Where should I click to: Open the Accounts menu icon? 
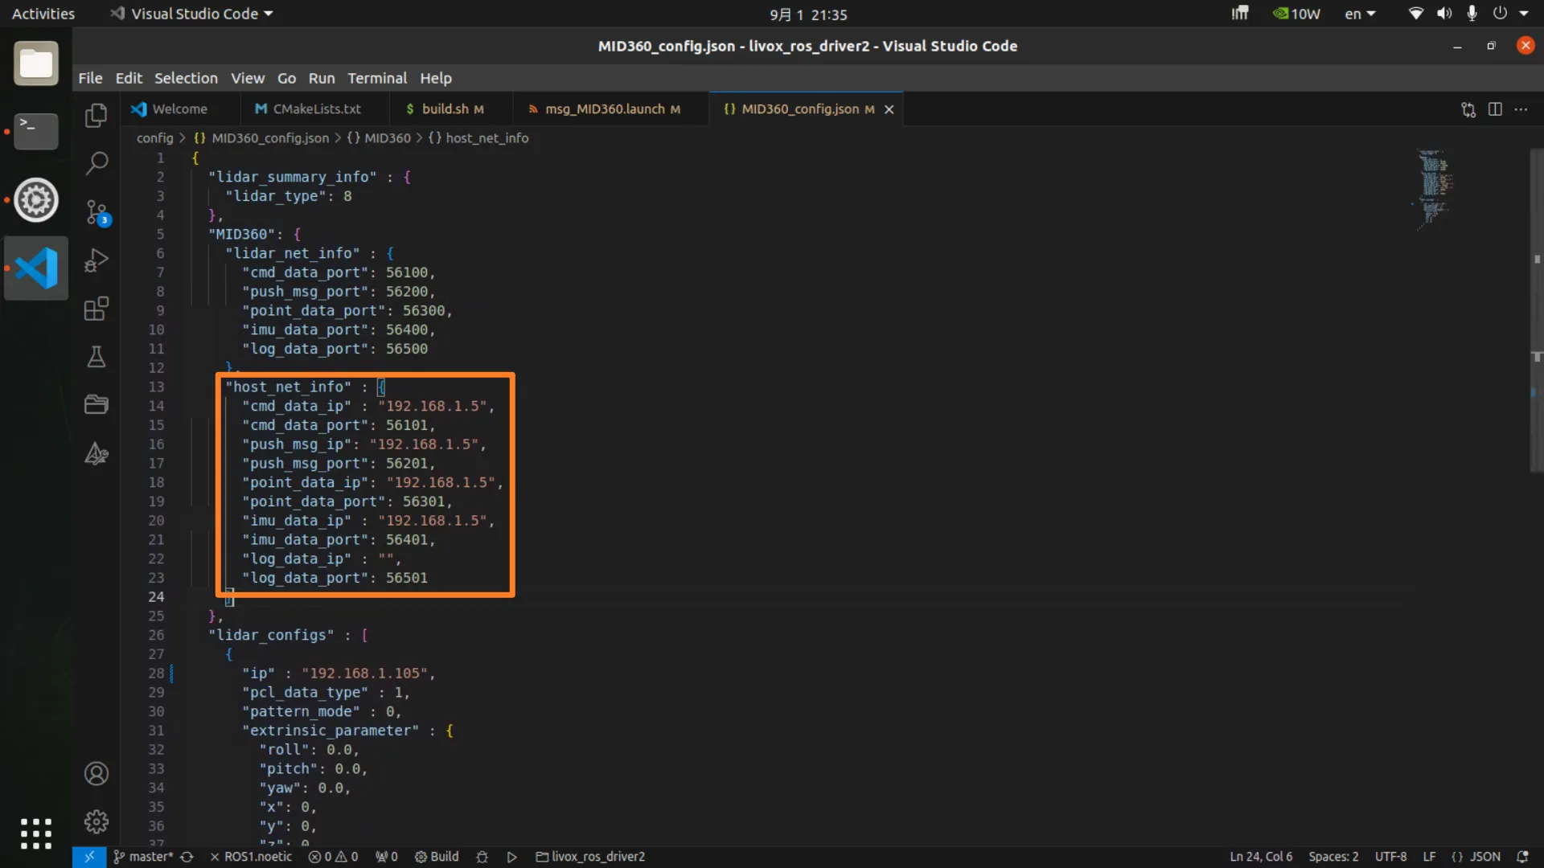(96, 774)
